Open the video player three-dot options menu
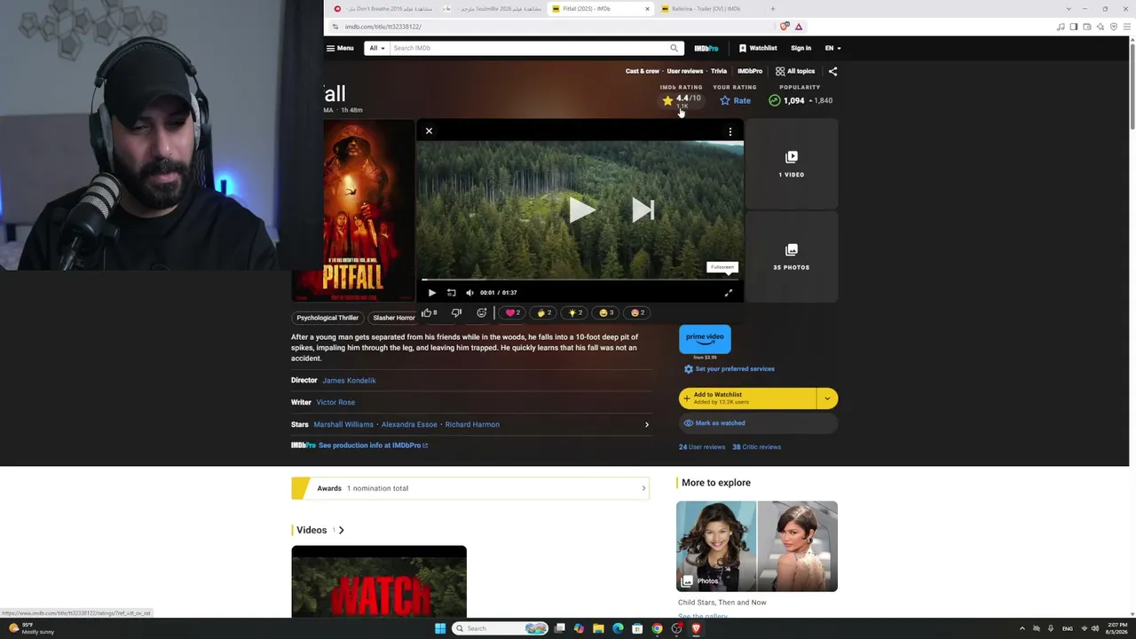This screenshot has width=1136, height=639. (730, 131)
